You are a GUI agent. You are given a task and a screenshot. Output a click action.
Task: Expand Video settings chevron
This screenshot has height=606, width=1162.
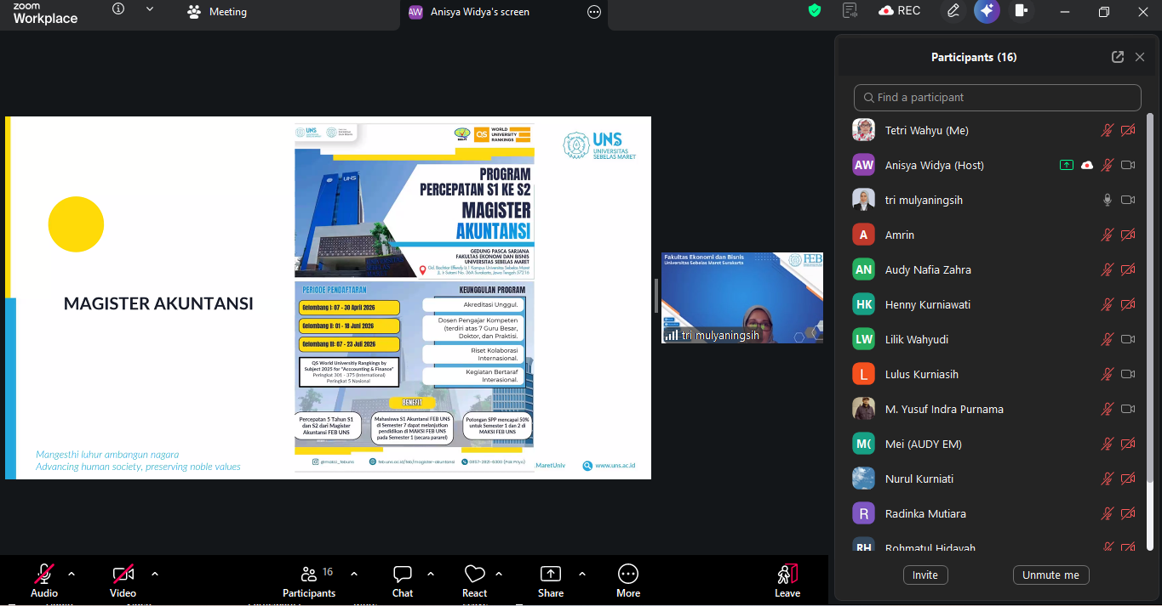pyautogui.click(x=154, y=574)
